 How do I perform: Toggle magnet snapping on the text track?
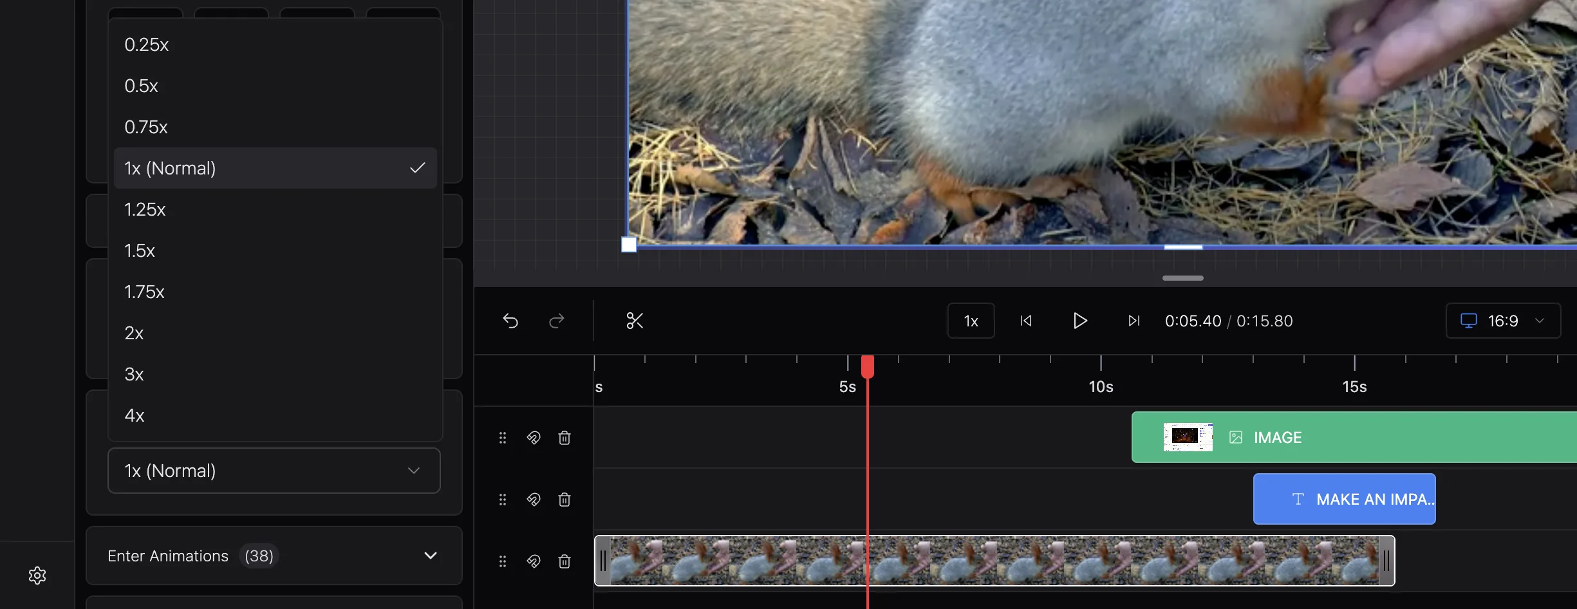tap(534, 500)
